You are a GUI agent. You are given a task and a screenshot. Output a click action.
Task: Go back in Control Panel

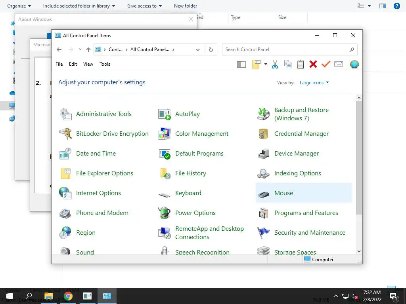pos(59,49)
